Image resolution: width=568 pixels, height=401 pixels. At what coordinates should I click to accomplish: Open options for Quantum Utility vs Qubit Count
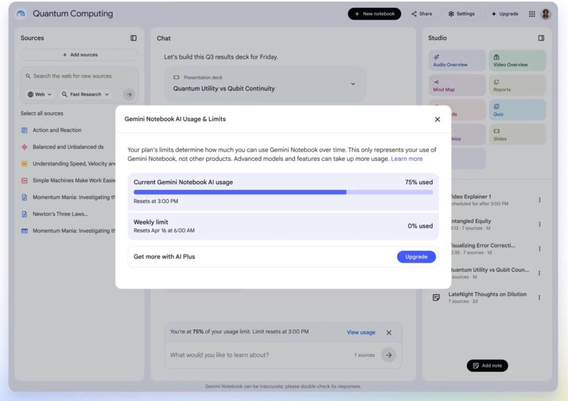[539, 273]
